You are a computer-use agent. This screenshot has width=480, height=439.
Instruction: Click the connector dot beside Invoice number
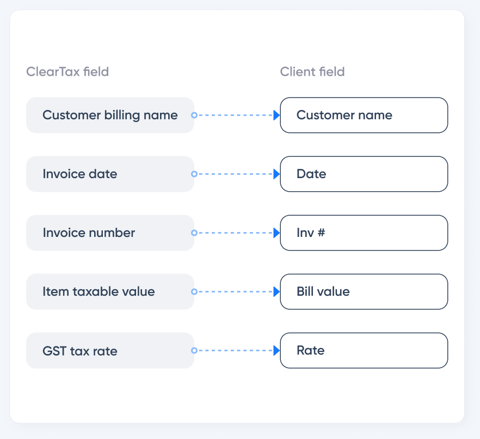click(x=194, y=233)
